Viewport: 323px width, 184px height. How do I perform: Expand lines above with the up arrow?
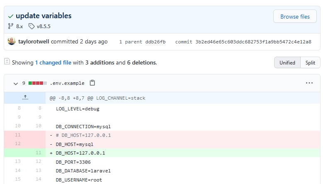coord(25,98)
